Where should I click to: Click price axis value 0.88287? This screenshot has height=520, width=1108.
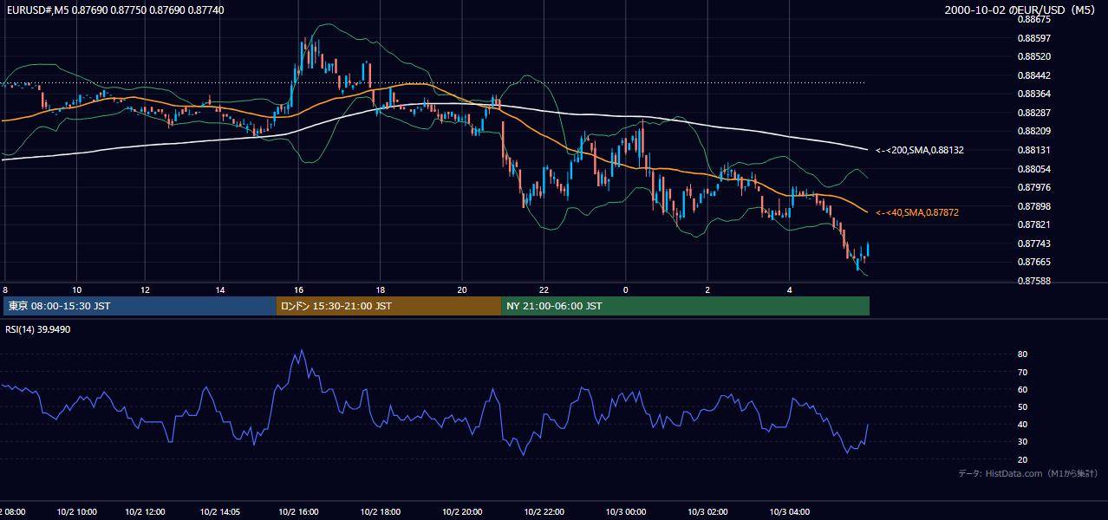(1033, 113)
